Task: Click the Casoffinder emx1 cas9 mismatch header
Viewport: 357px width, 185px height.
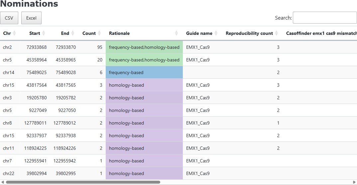Action: point(321,33)
